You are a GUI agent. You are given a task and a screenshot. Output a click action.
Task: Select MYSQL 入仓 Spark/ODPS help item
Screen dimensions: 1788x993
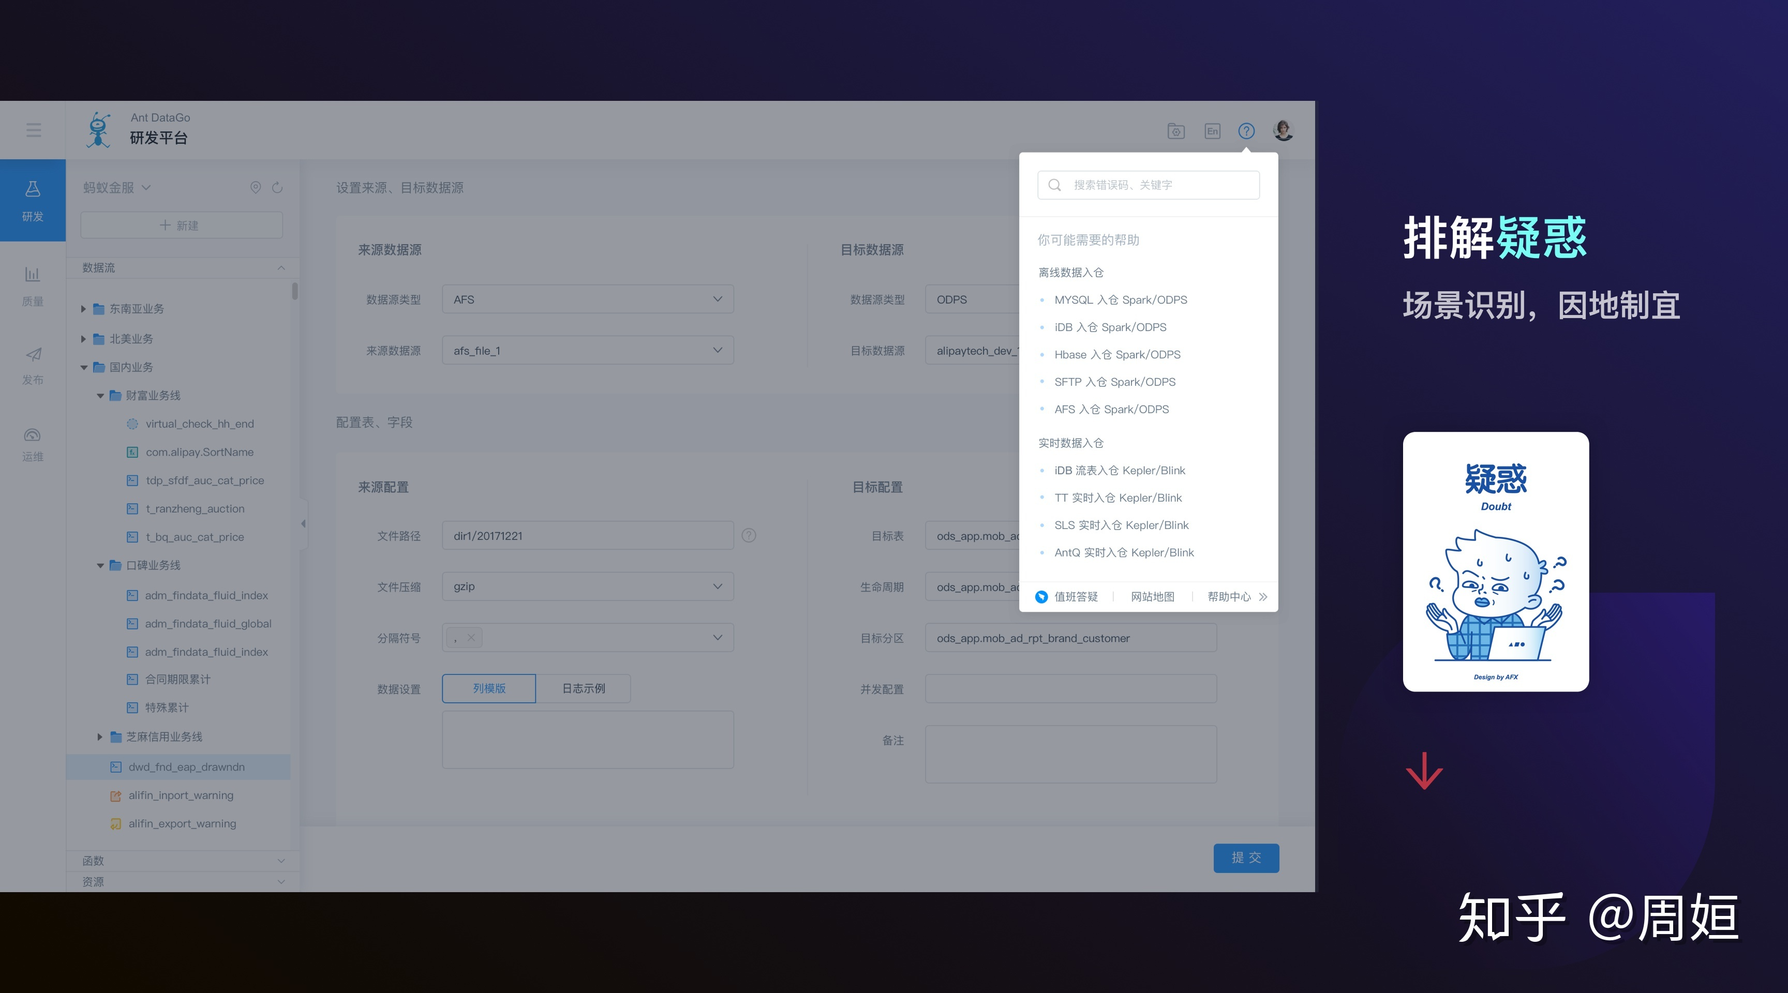coord(1120,300)
